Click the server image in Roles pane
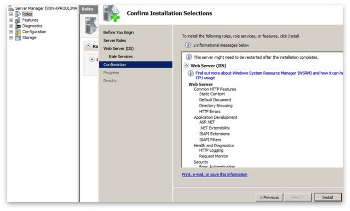 (x=91, y=26)
